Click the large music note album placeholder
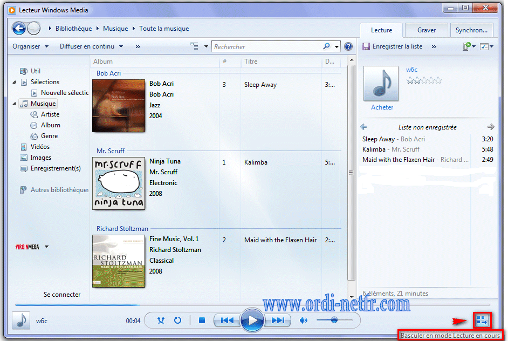 pyautogui.click(x=381, y=84)
